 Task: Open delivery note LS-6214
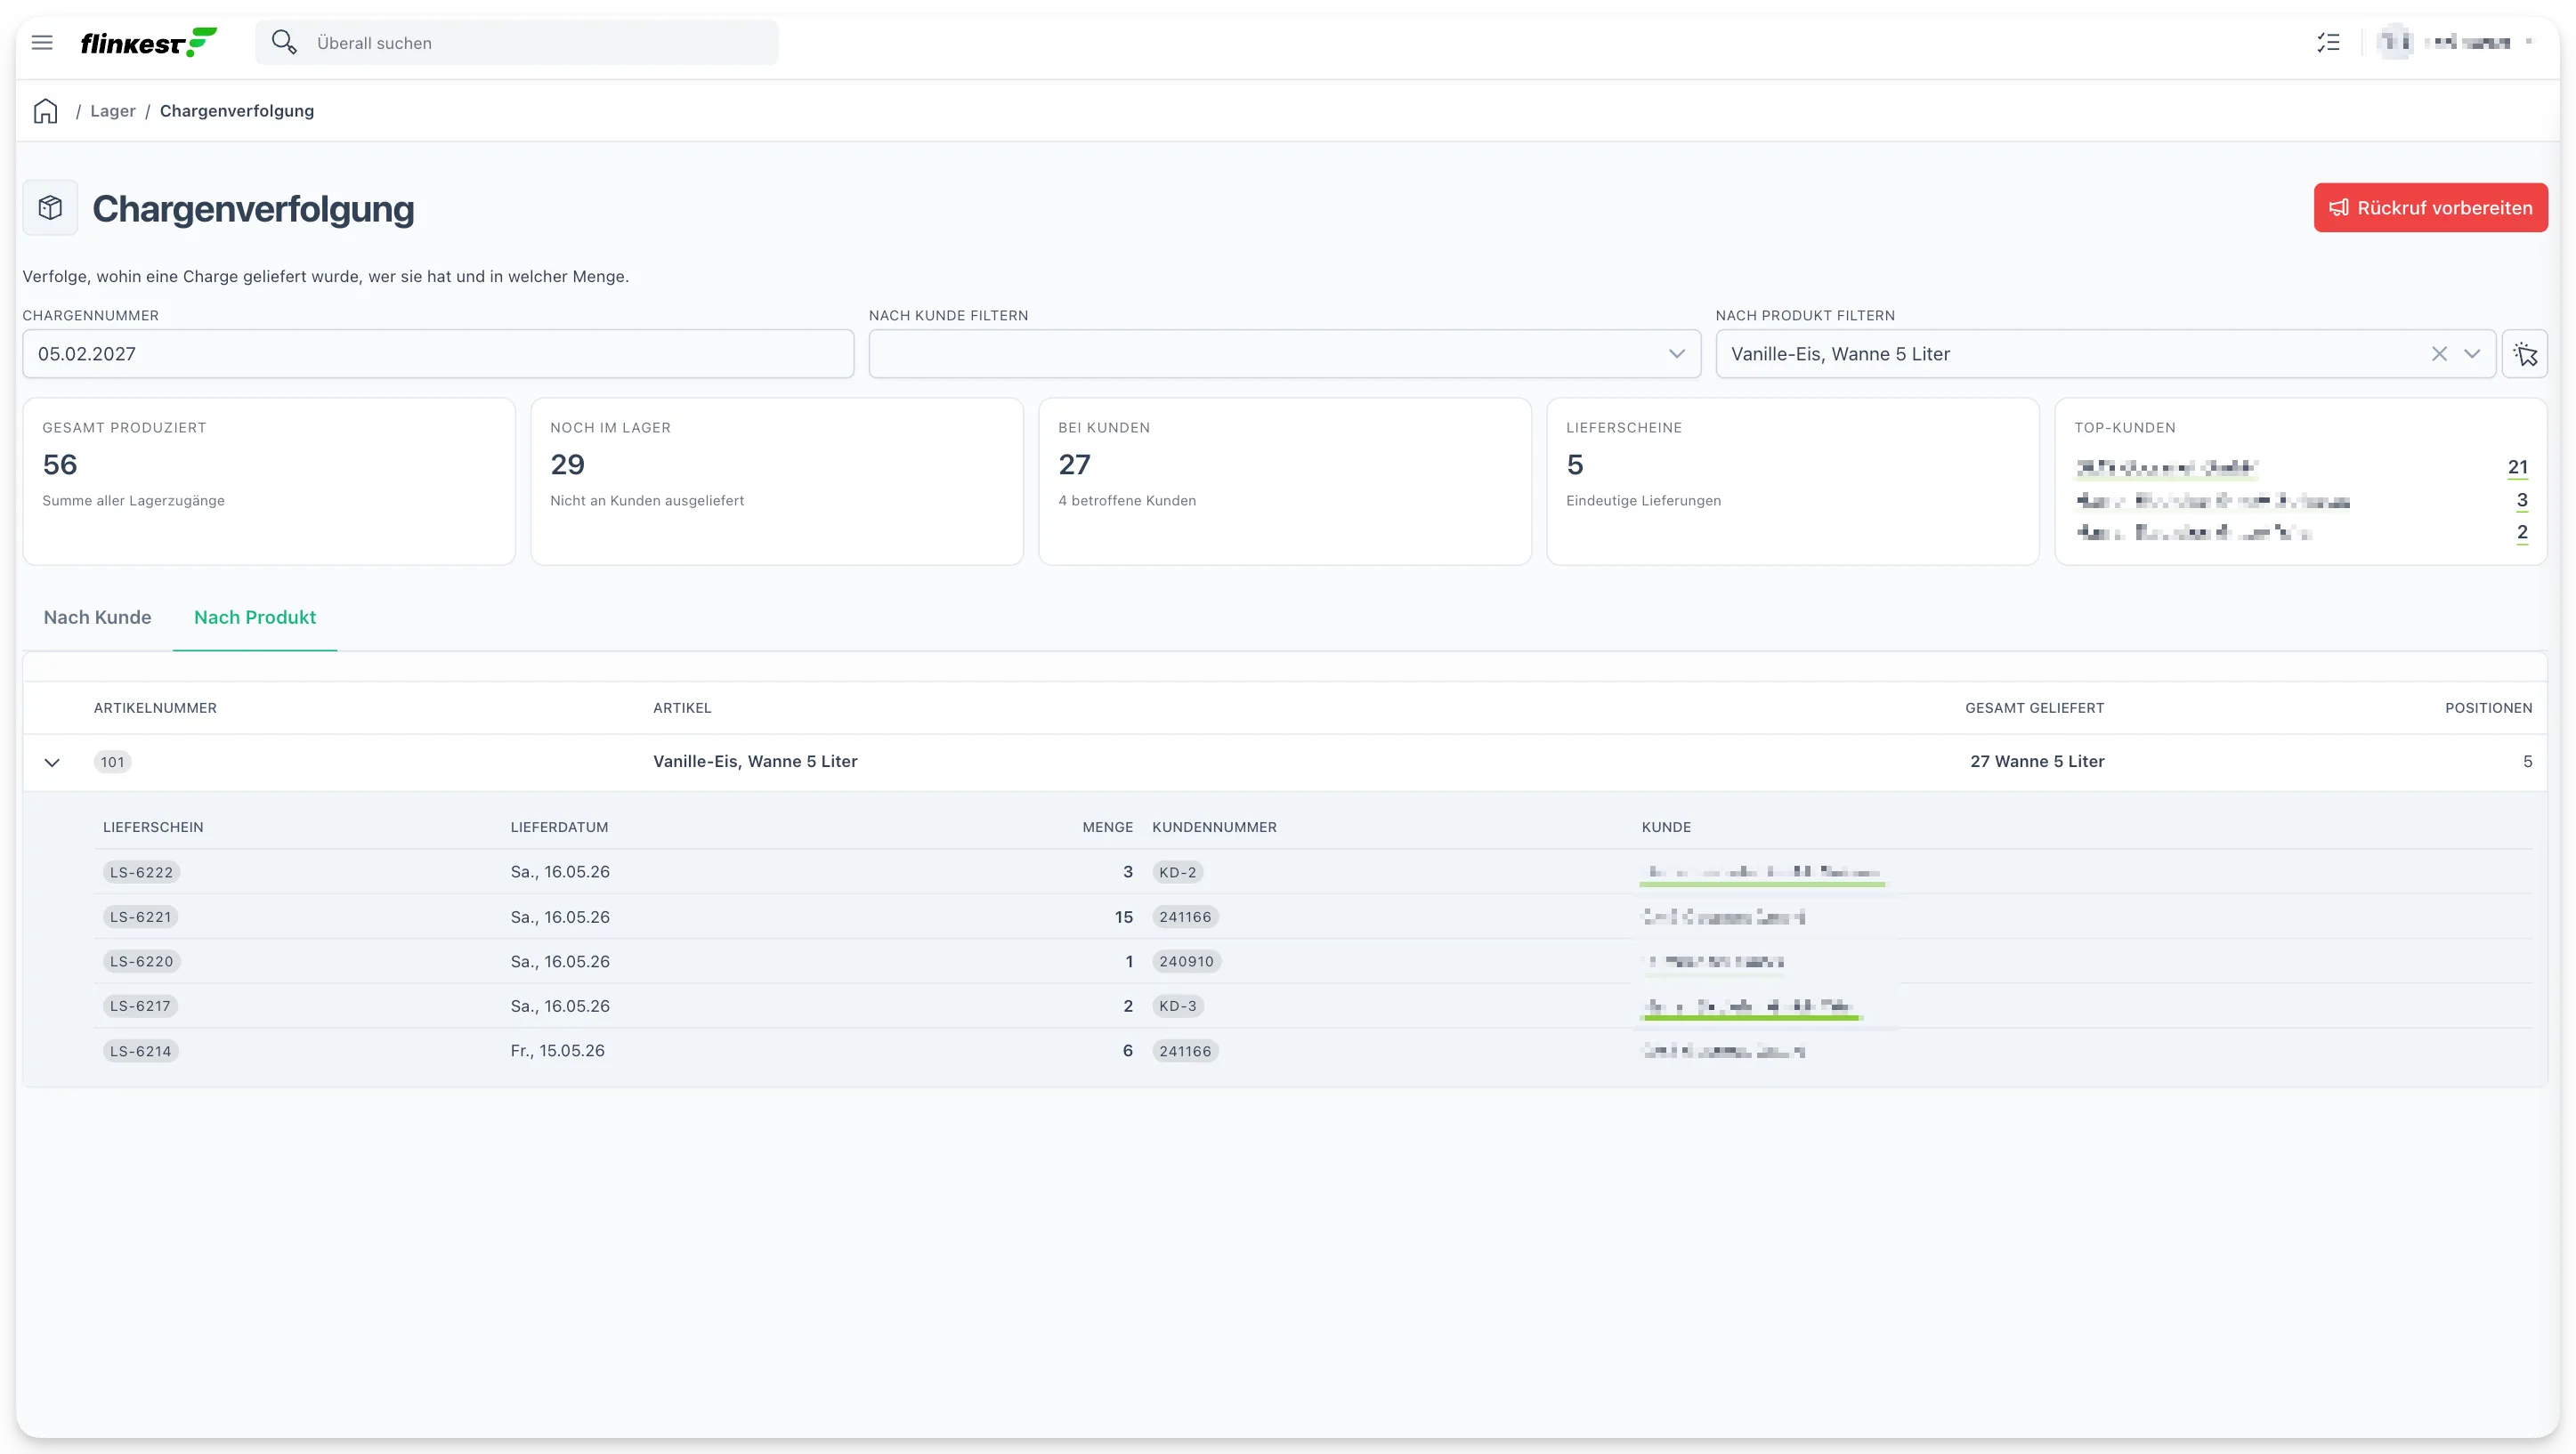tap(140, 1051)
